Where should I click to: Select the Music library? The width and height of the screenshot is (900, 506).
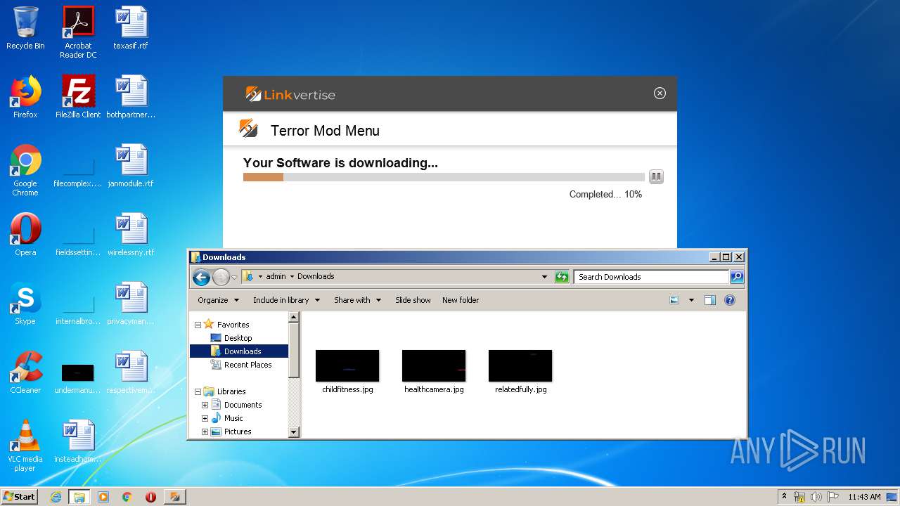coord(233,418)
